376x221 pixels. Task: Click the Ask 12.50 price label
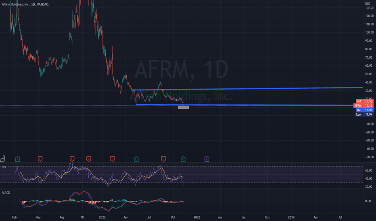click(364, 101)
